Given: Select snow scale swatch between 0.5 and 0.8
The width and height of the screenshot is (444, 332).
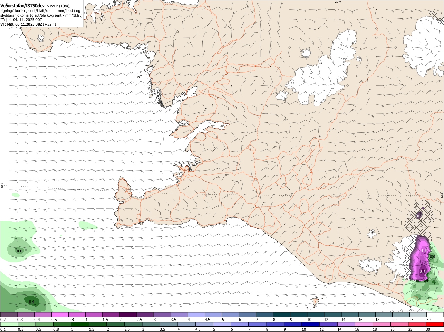Looking at the screenshot, I should click(x=60, y=315).
